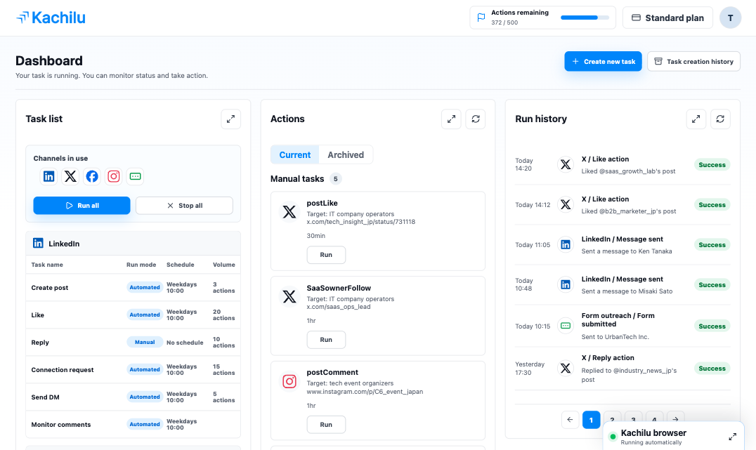The height and width of the screenshot is (450, 756).
Task: Click the Kachilu logo
Action: [x=51, y=18]
